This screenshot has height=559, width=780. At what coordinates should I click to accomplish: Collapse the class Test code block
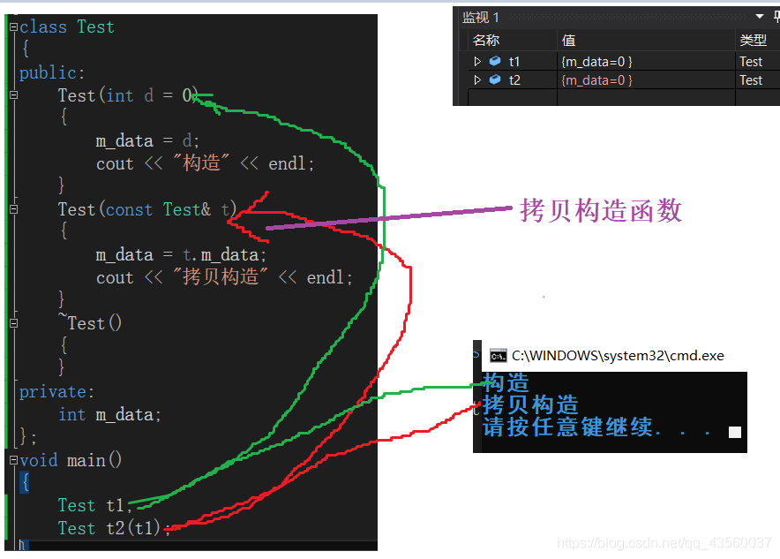point(14,26)
